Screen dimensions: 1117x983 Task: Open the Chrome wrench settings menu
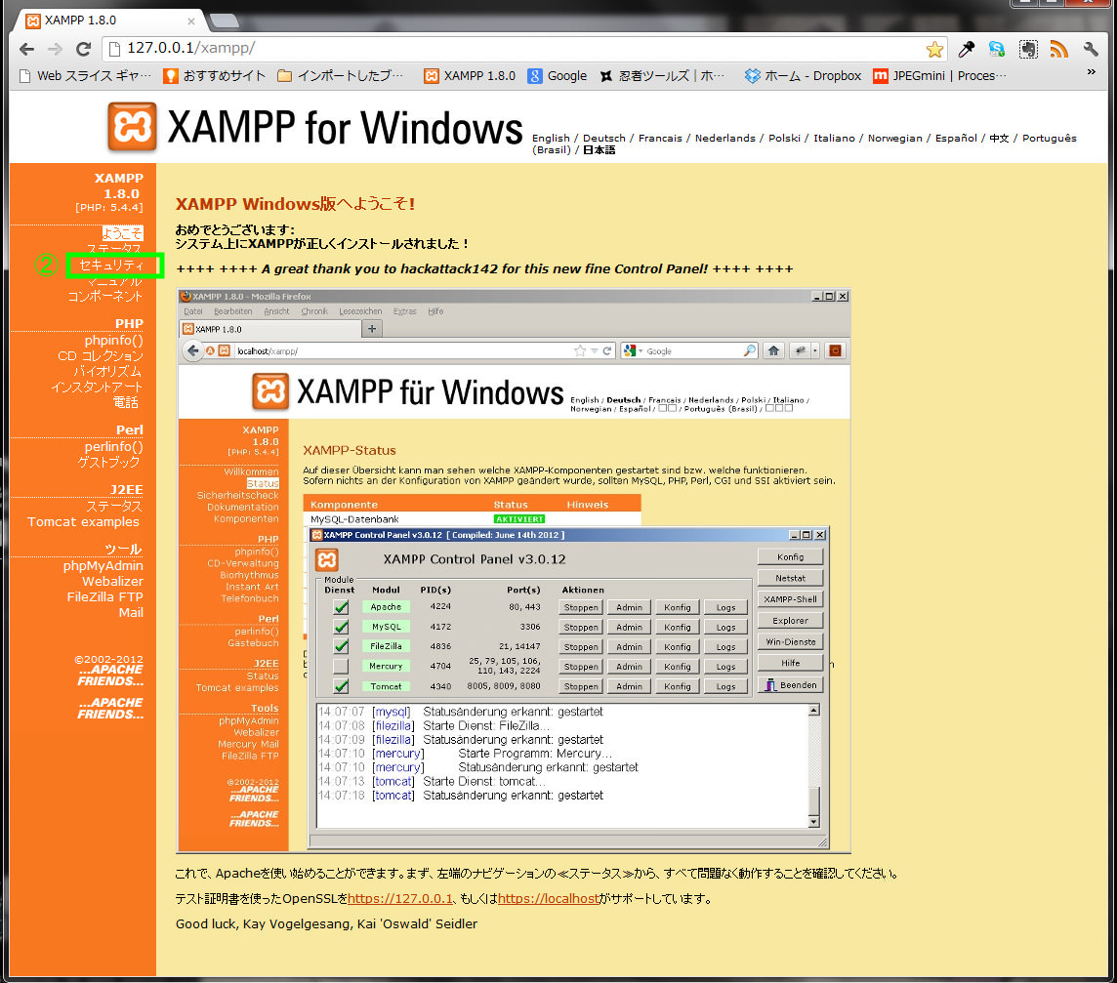coord(1091,49)
